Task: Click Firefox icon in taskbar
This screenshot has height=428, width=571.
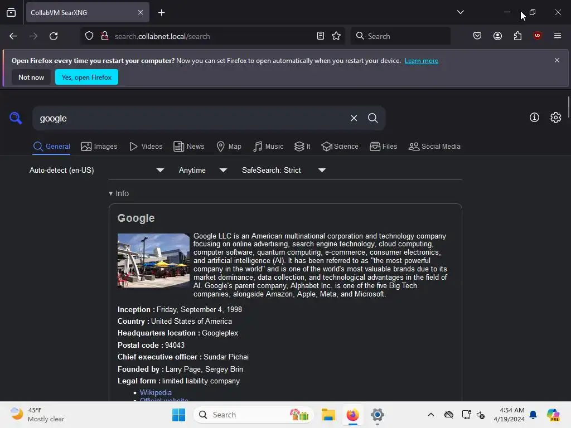Action: 352,415
